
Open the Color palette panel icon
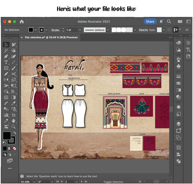tap(179, 43)
